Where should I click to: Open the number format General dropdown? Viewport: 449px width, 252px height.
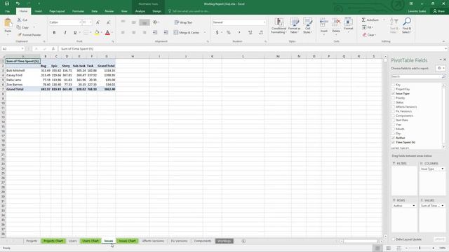264,22
